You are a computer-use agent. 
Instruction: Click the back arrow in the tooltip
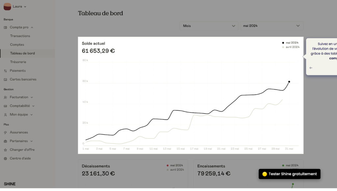(311, 68)
